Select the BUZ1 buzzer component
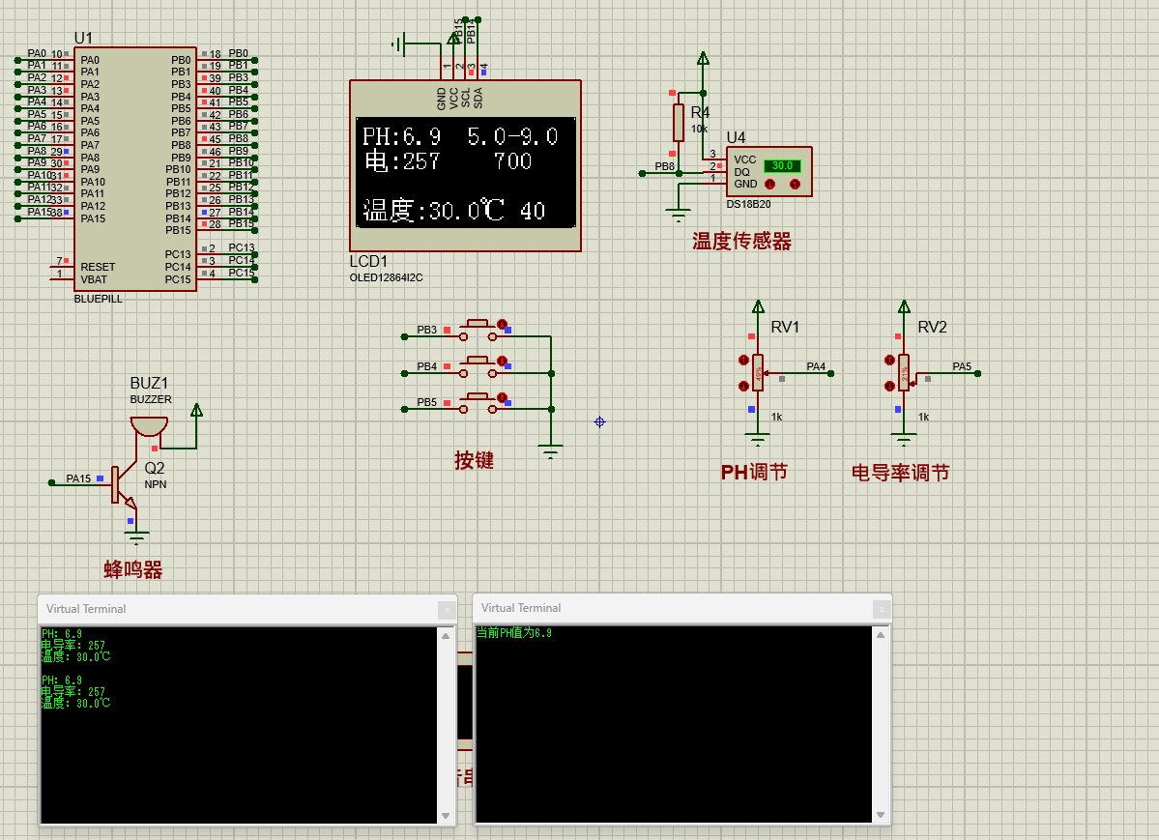 click(149, 425)
